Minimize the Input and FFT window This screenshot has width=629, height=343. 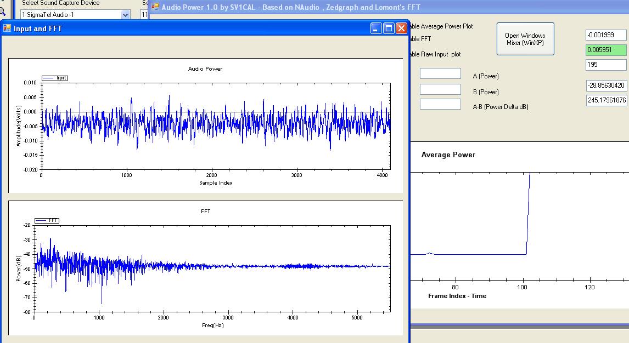point(376,28)
